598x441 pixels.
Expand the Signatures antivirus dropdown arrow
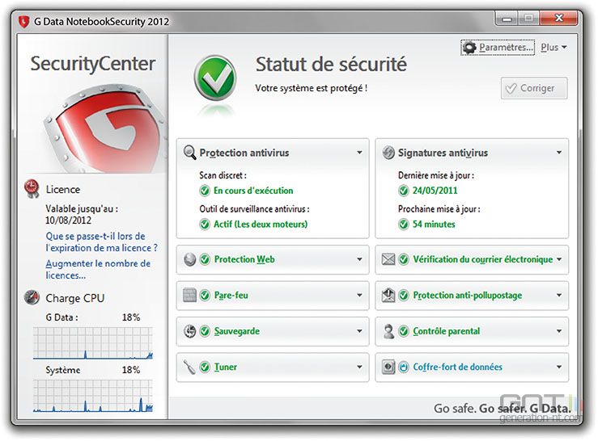click(x=558, y=153)
